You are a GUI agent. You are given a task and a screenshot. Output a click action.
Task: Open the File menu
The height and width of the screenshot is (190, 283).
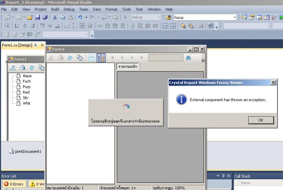click(4, 9)
